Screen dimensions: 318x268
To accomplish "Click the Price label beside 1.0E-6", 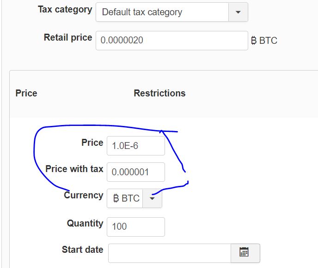I will (x=92, y=143).
